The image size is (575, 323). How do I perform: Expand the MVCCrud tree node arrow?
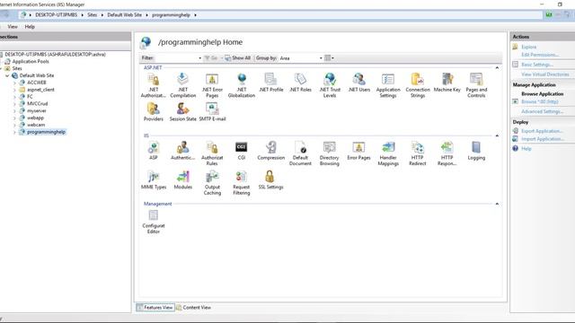tap(14, 104)
